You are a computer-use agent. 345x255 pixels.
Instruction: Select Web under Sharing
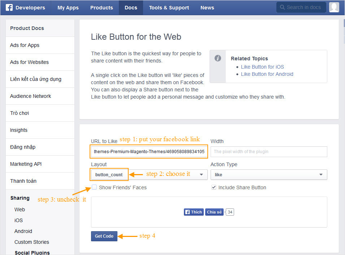pyautogui.click(x=20, y=209)
